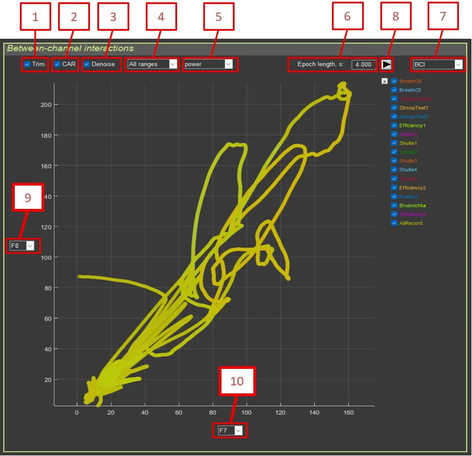Toggle the AllRecord checkbox

[x=394, y=223]
